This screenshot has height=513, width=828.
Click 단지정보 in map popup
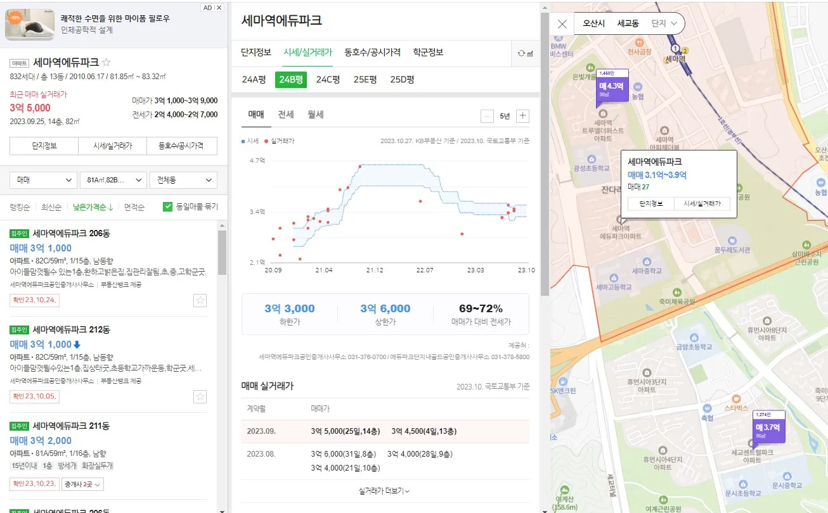click(651, 204)
